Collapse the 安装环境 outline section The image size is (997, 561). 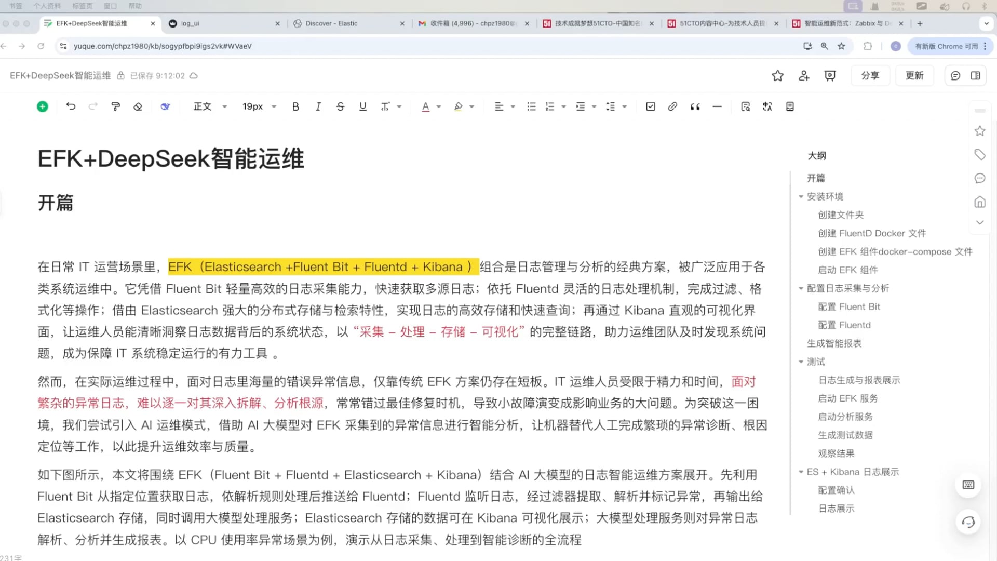tap(801, 196)
